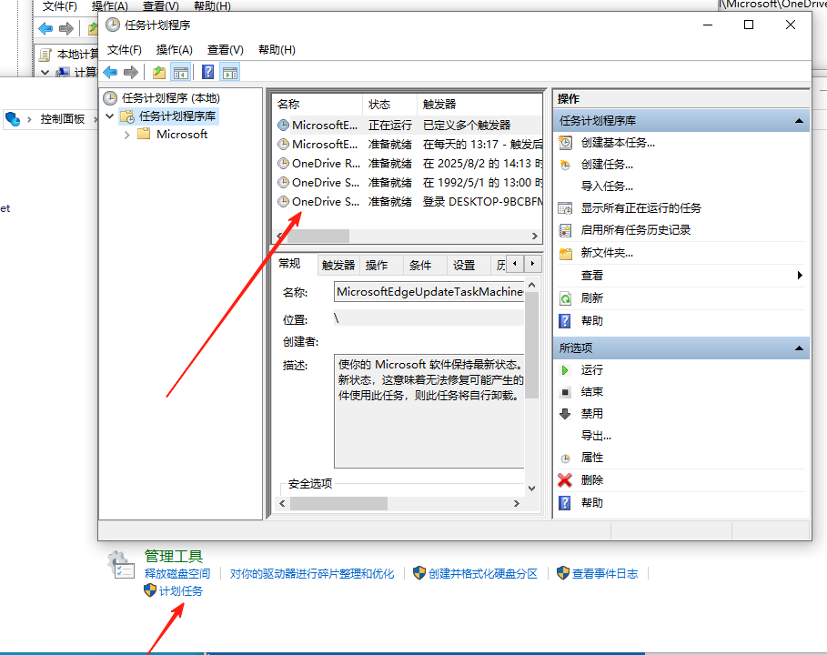The height and width of the screenshot is (655, 827).
Task: Switch to the 触发器 tab in task details
Action: (x=338, y=265)
